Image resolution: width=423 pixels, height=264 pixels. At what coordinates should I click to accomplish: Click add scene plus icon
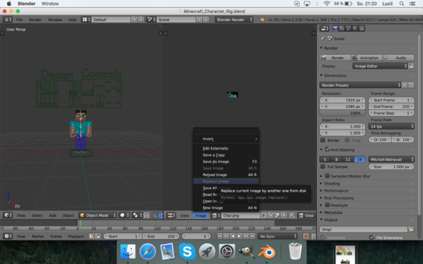199,19
